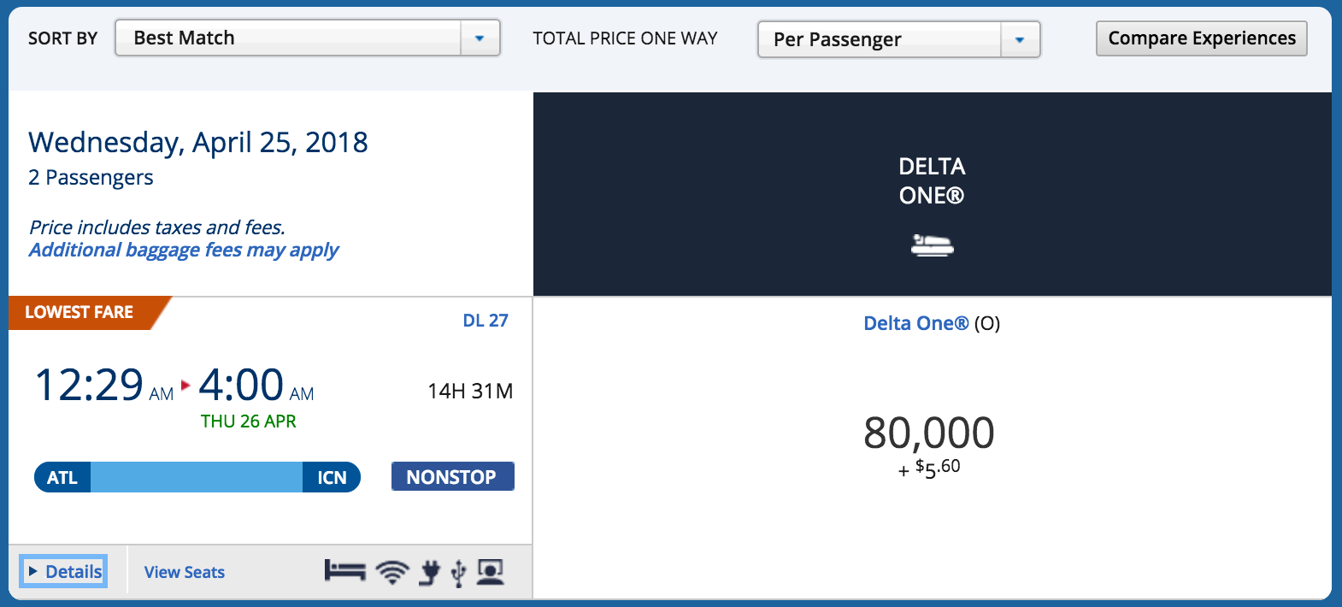1342x607 pixels.
Task: Click the USB port amenity icon
Action: coord(459,573)
